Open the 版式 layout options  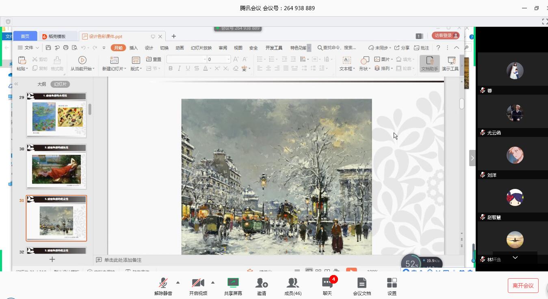(x=136, y=64)
